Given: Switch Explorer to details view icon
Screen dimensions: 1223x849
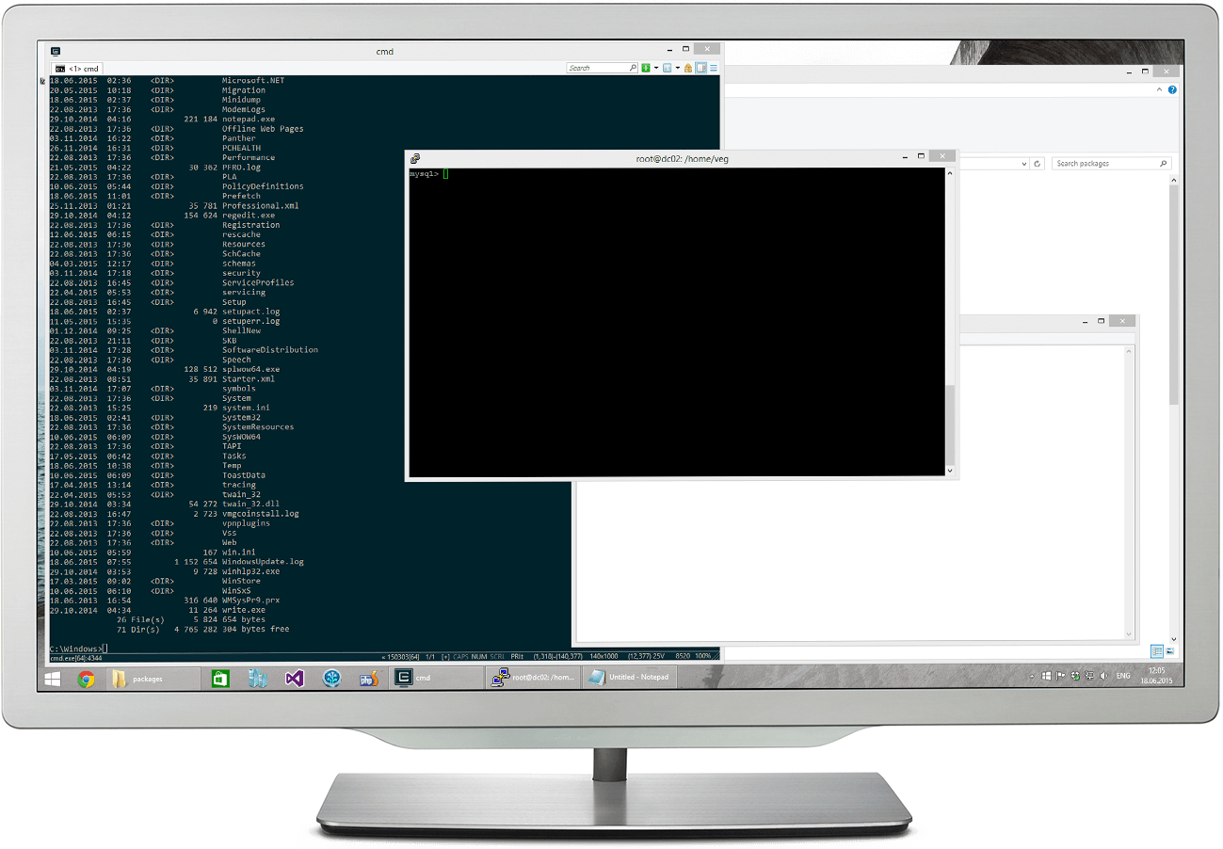Looking at the screenshot, I should pyautogui.click(x=1157, y=651).
